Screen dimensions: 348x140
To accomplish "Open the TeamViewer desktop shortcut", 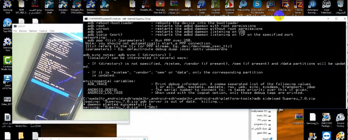I will pos(327,136).
